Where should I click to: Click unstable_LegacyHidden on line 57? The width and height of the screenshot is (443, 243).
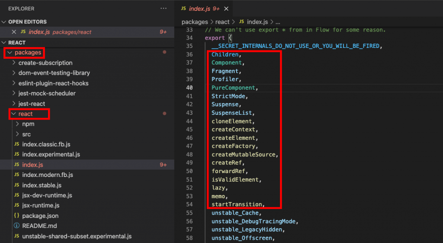tap(247, 230)
